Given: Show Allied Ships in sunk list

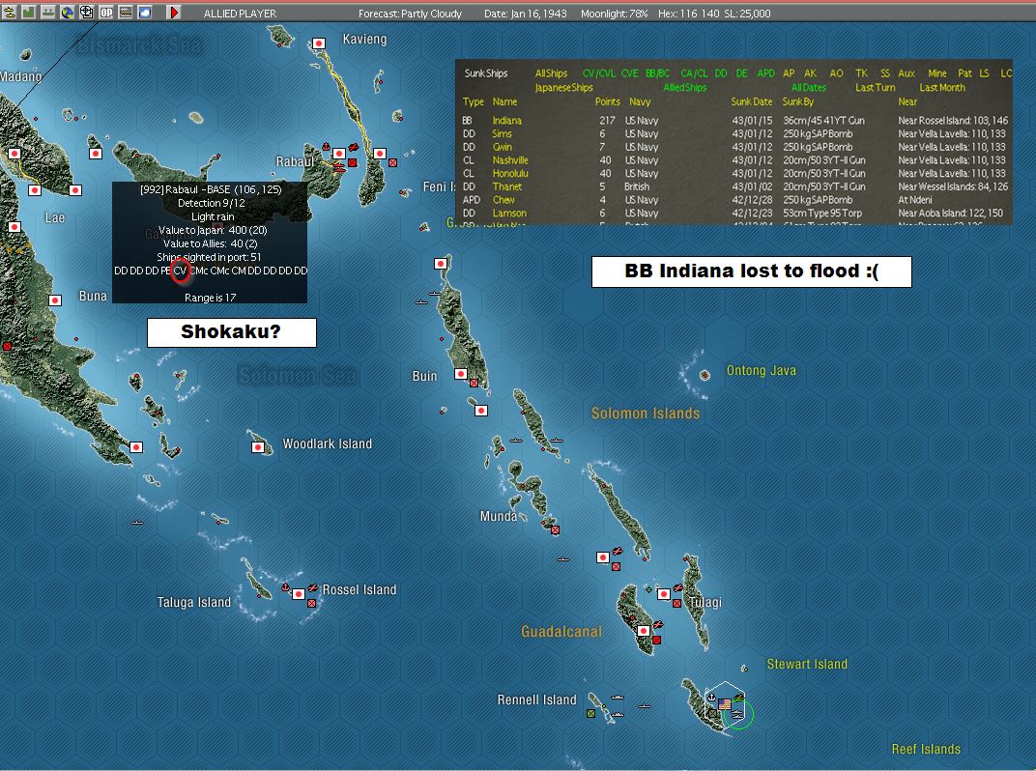Looking at the screenshot, I should [x=685, y=87].
